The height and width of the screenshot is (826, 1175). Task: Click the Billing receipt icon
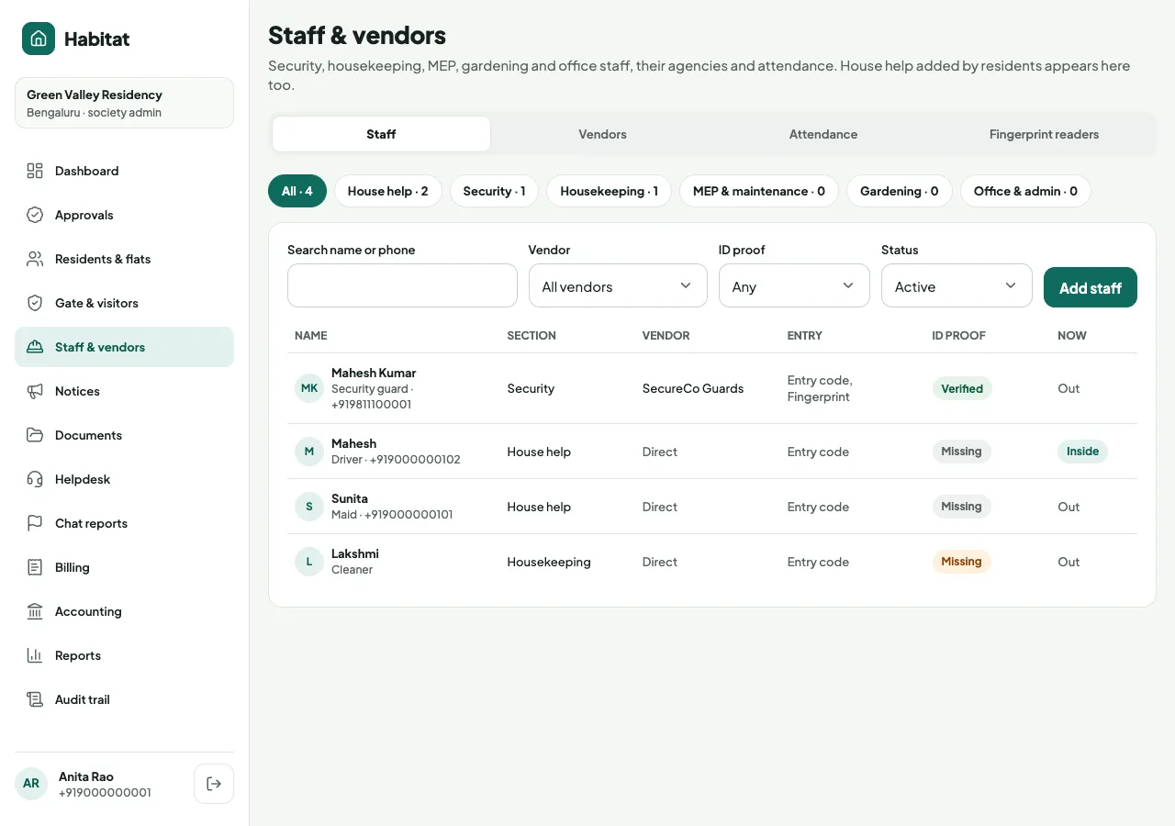(x=35, y=567)
